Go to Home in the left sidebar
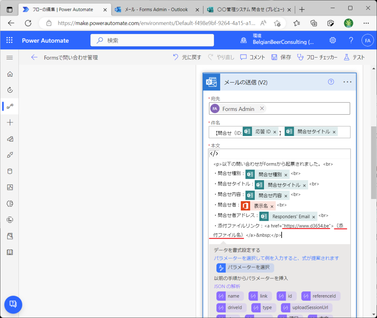Screen dimensions: 377x318 pos(10,74)
